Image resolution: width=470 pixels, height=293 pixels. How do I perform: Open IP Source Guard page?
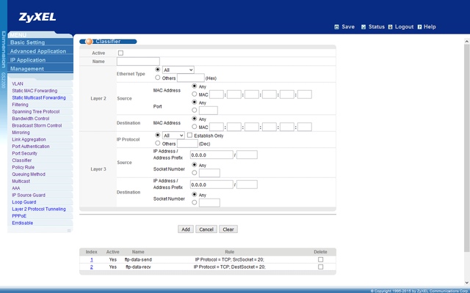(29, 195)
